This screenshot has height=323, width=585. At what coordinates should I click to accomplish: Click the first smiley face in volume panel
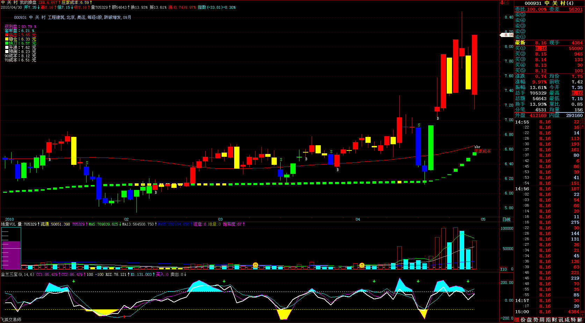click(x=256, y=265)
